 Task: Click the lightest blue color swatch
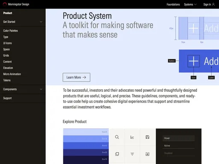(86, 132)
